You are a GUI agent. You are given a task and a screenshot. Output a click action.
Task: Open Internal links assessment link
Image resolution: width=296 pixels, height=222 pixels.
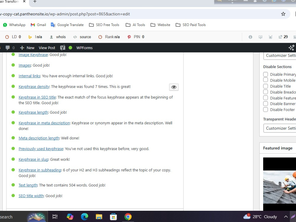click(29, 76)
